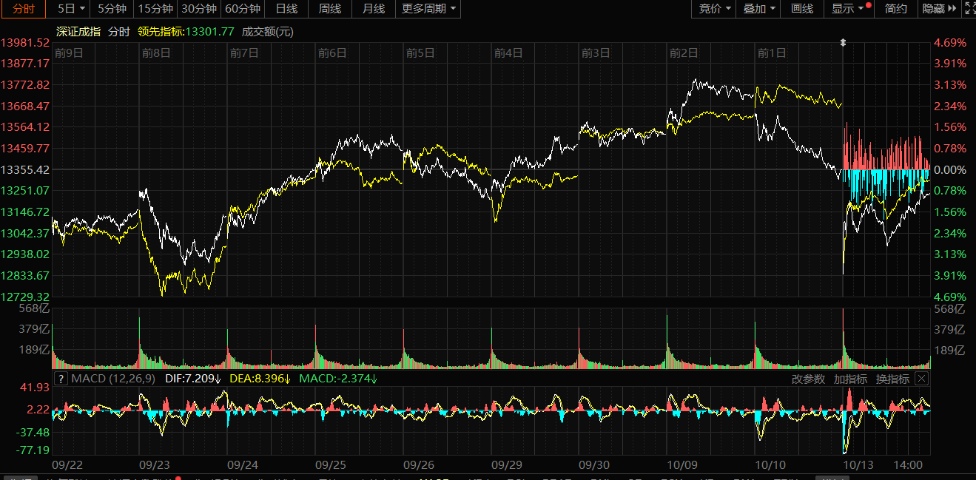This screenshot has width=976, height=480.
Task: Click the vertical resize handle above chart
Action: point(843,43)
